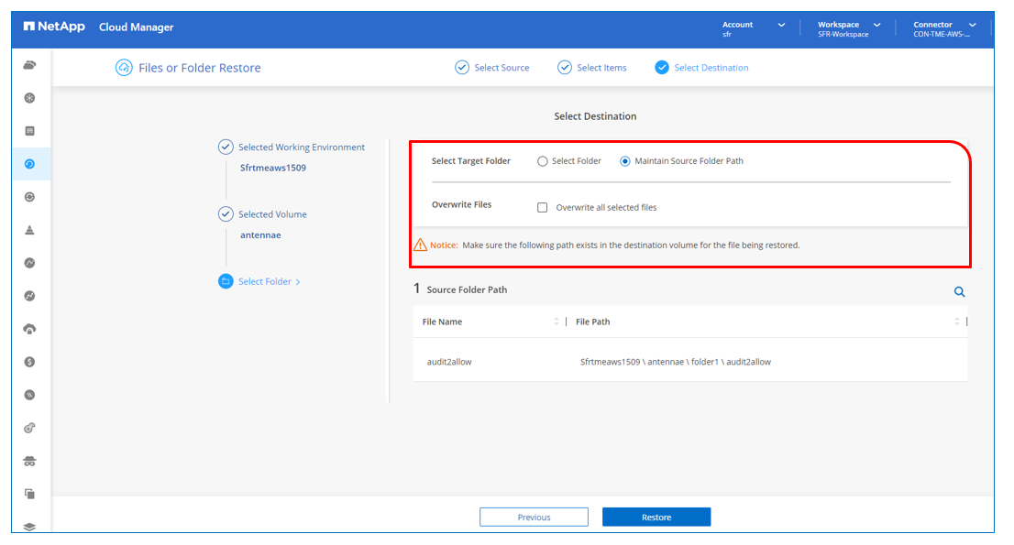Image resolution: width=1014 pixels, height=545 pixels.
Task: Click the Previous button
Action: click(534, 518)
